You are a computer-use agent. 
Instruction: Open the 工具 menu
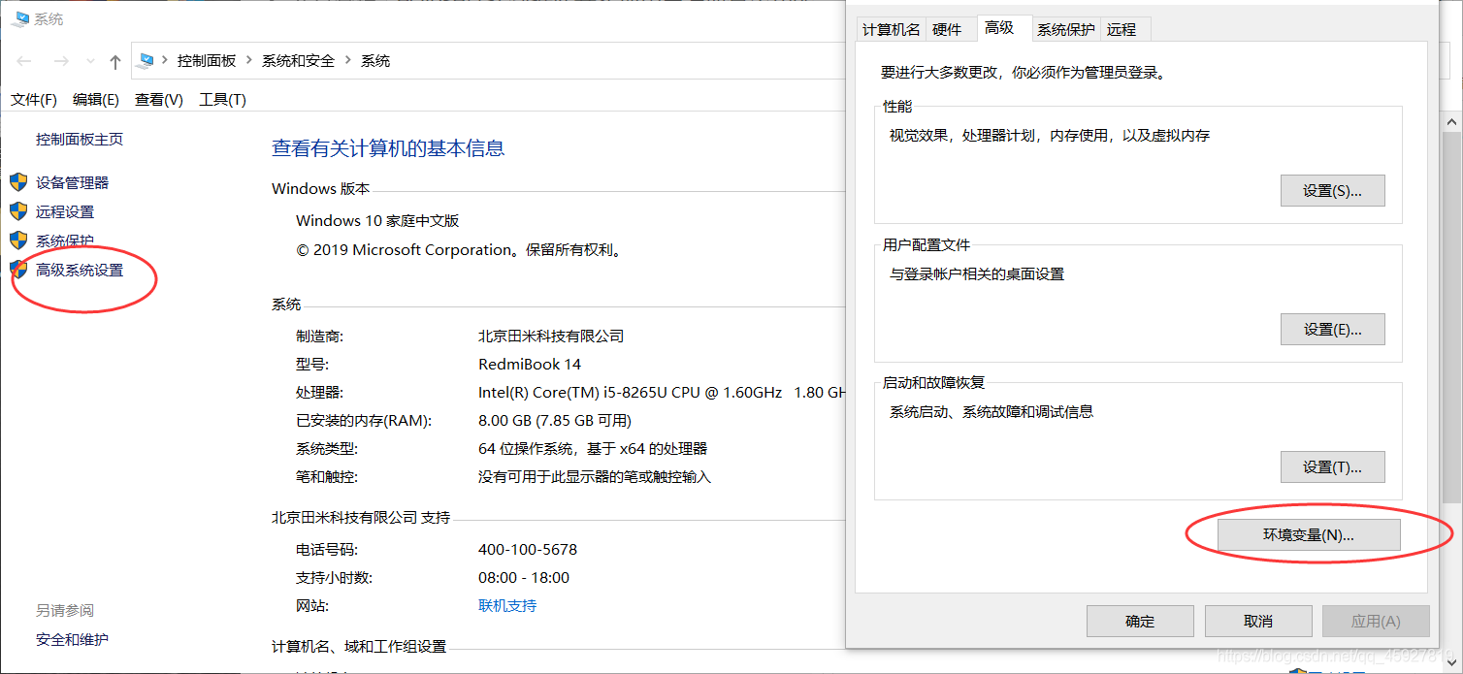(221, 98)
